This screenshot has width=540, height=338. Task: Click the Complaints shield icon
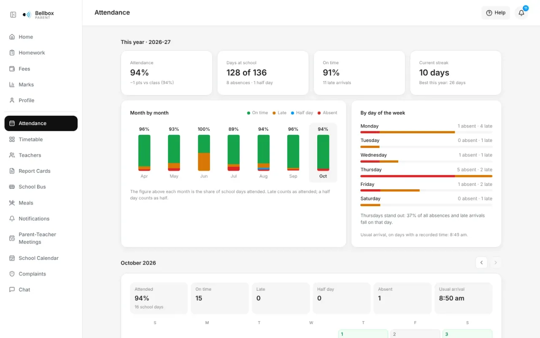coord(12,274)
